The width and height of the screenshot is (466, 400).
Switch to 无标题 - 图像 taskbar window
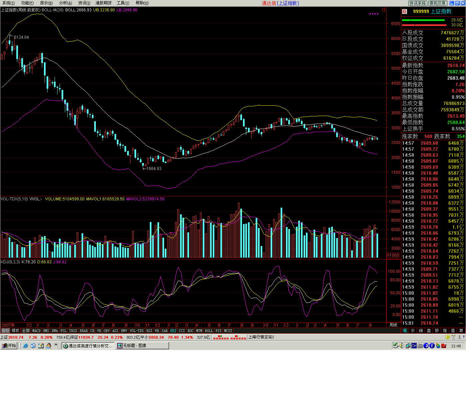[142, 346]
